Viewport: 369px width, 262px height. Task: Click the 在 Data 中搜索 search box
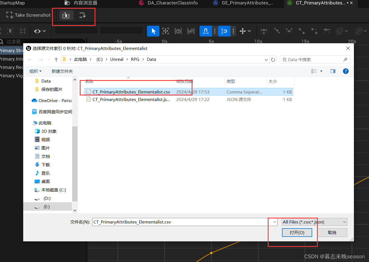[315, 59]
